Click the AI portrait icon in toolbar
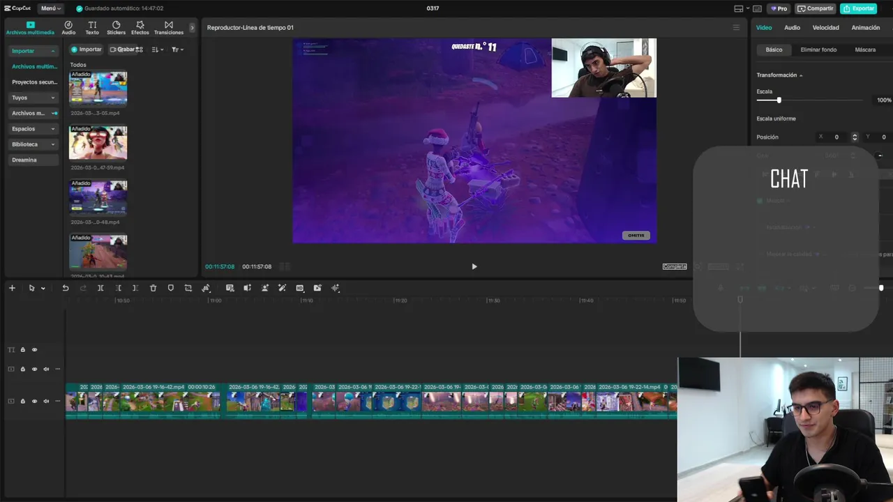 (x=264, y=288)
